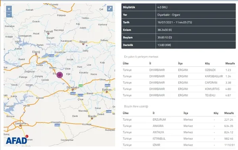
Task: Click the Batman city marker on map
Action: click(107, 92)
